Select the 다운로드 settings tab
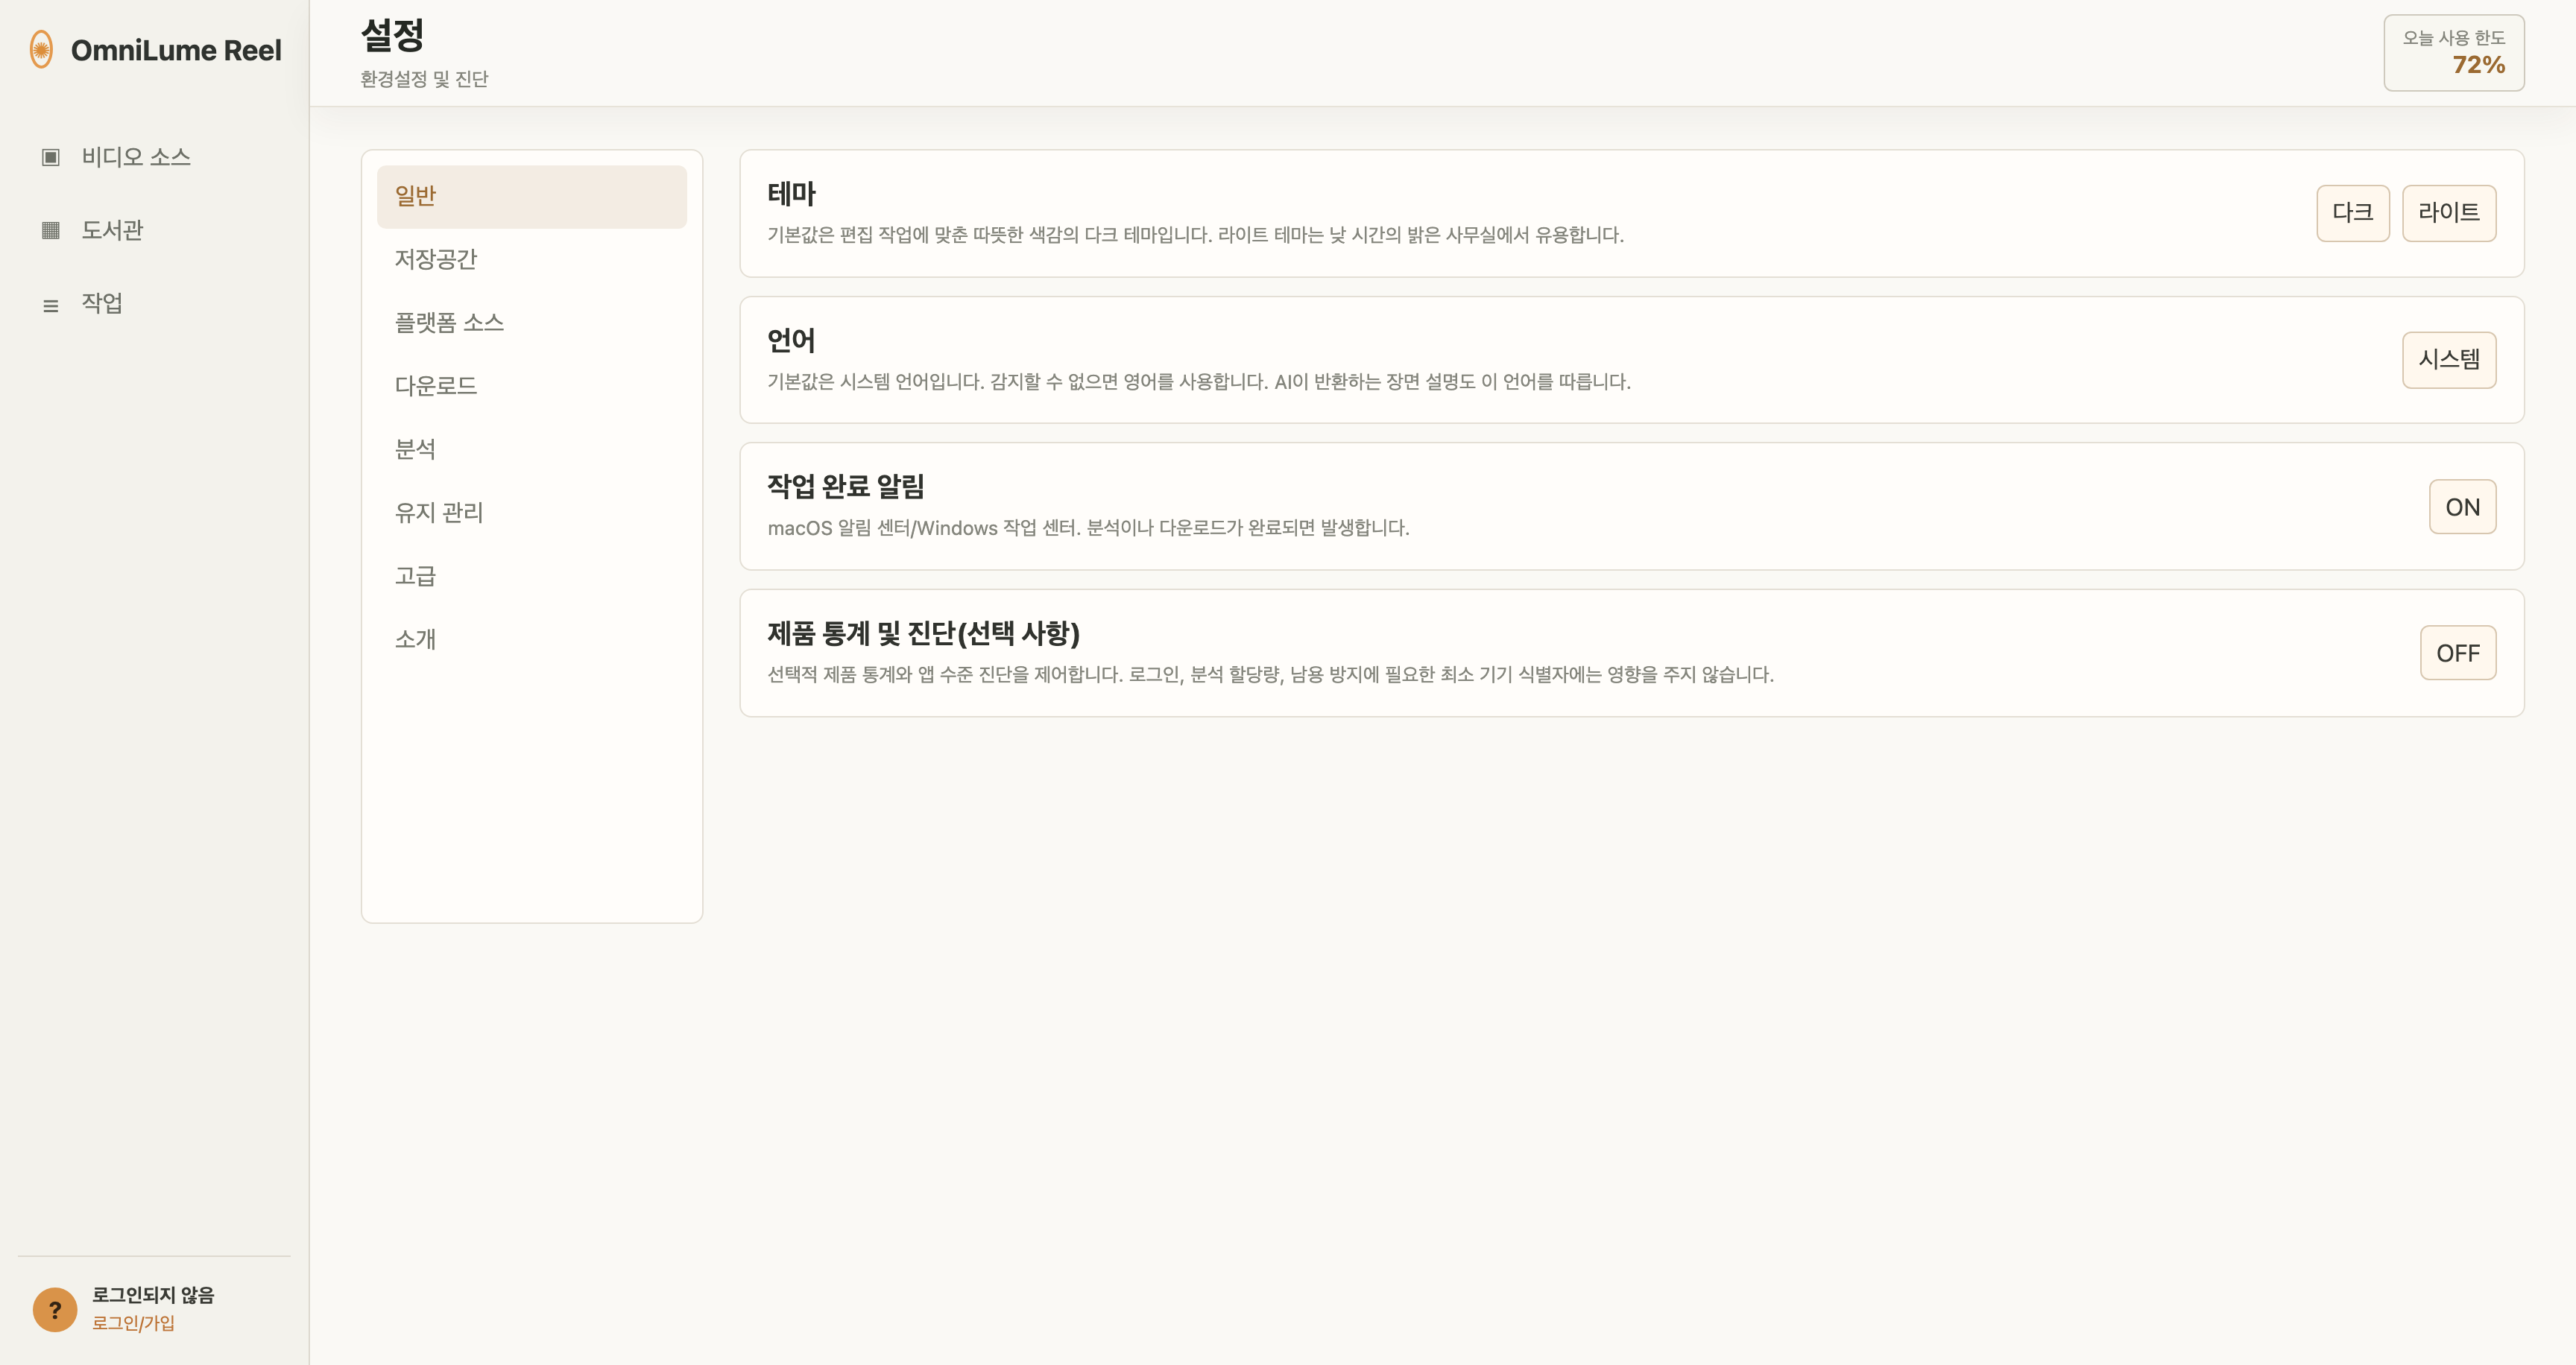 click(532, 386)
